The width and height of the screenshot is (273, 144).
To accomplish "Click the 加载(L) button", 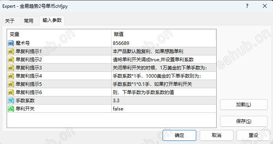I will pyautogui.click(x=244, y=105).
